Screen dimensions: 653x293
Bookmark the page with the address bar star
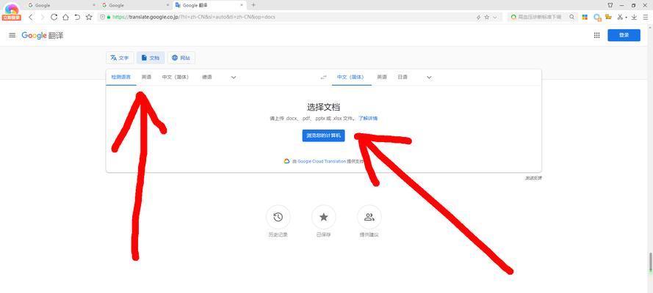[487, 17]
